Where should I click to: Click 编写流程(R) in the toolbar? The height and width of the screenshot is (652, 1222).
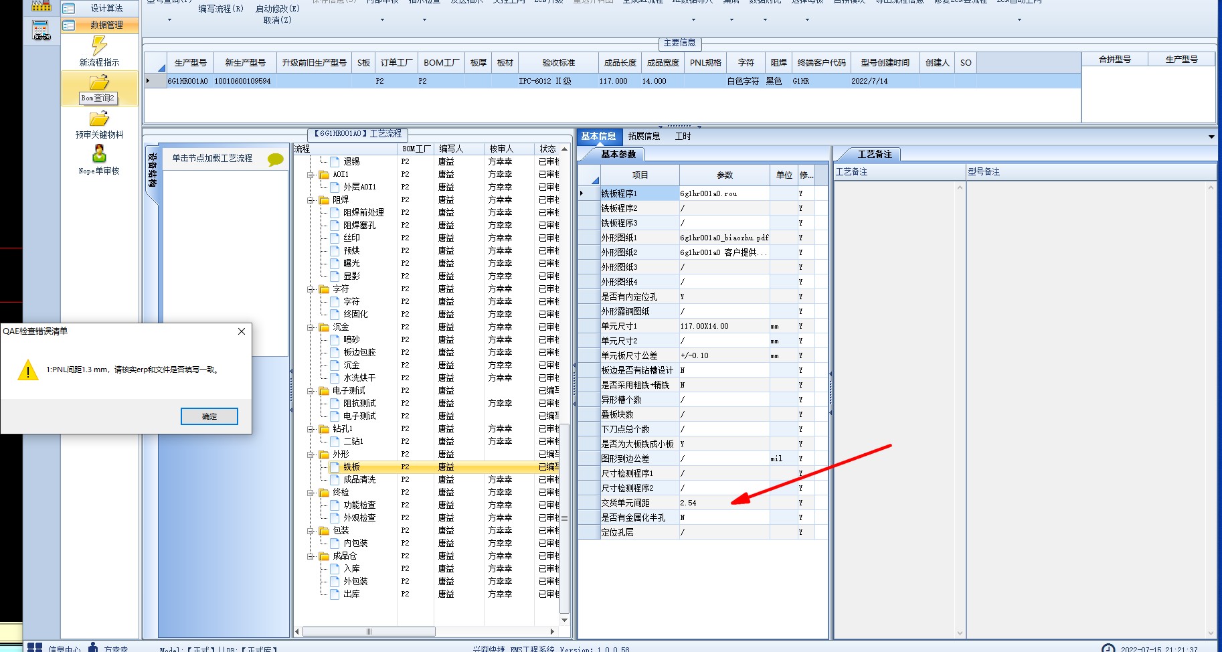pos(220,9)
